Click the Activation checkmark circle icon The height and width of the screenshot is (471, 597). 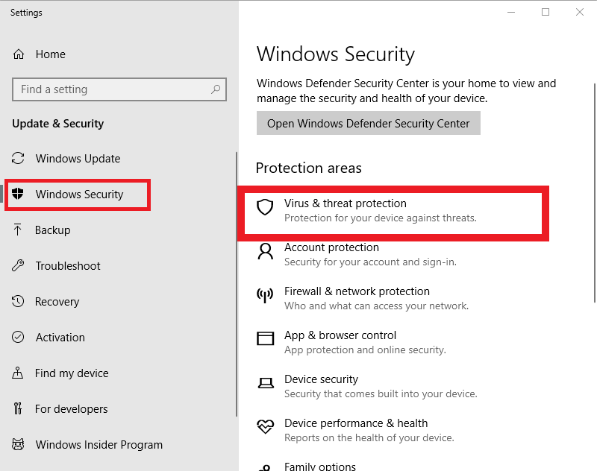pyautogui.click(x=19, y=338)
